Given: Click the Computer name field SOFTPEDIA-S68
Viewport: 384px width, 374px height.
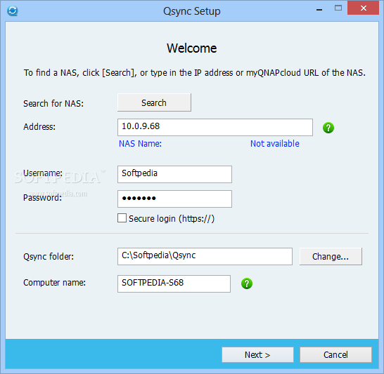Looking at the screenshot, I should 174,283.
